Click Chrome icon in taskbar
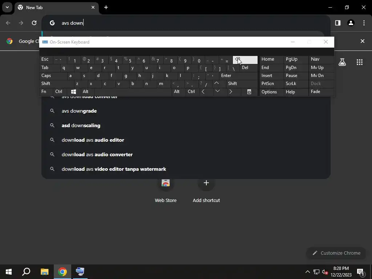The height and width of the screenshot is (279, 372). tap(62, 272)
